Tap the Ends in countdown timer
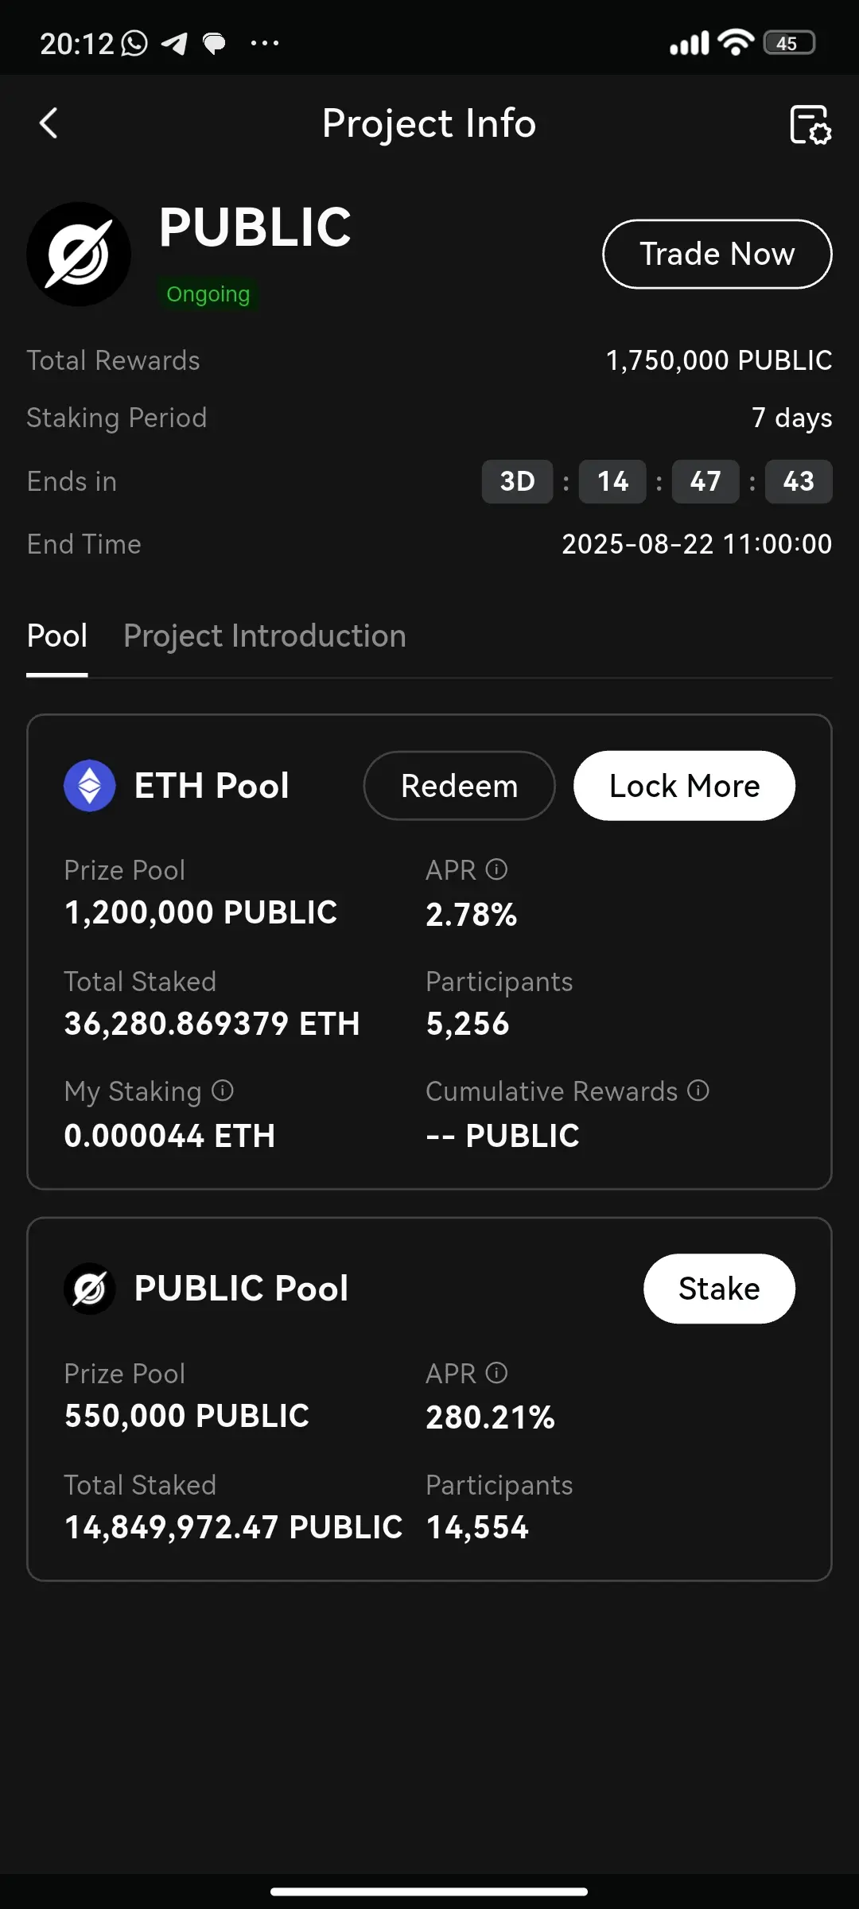 [657, 481]
